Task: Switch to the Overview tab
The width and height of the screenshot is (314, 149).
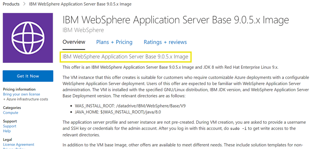Action: tap(74, 42)
